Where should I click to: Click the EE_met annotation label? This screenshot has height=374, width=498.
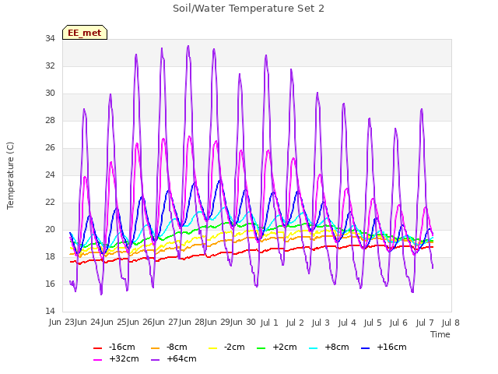[85, 33]
